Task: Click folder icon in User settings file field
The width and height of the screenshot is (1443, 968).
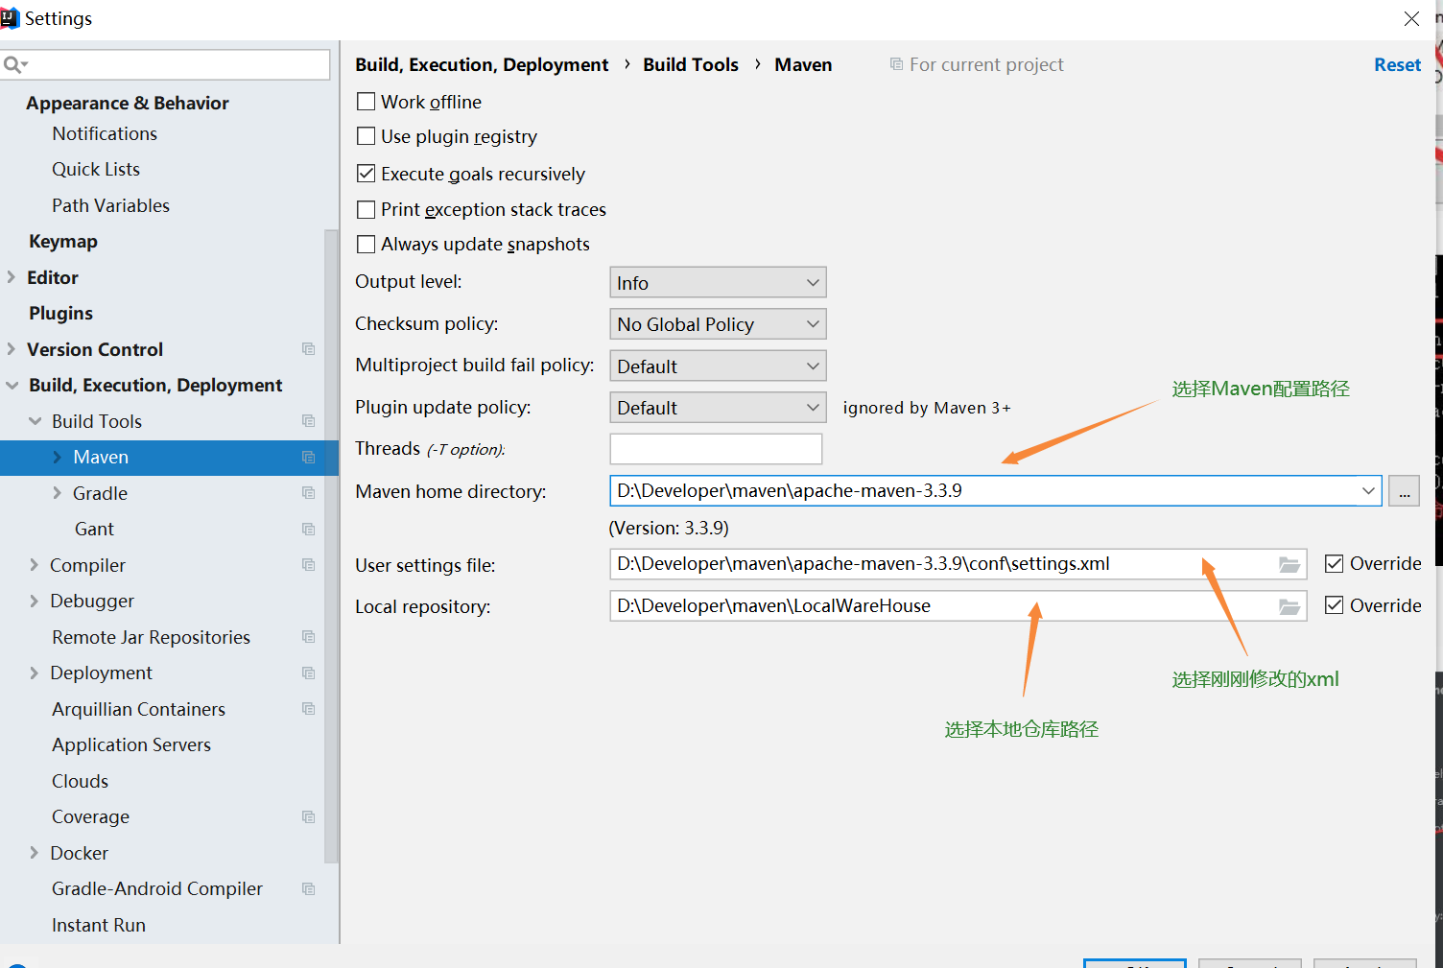Action: [x=1289, y=565]
